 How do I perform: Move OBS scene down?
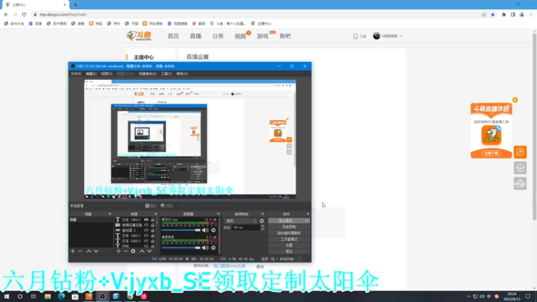pos(96,251)
